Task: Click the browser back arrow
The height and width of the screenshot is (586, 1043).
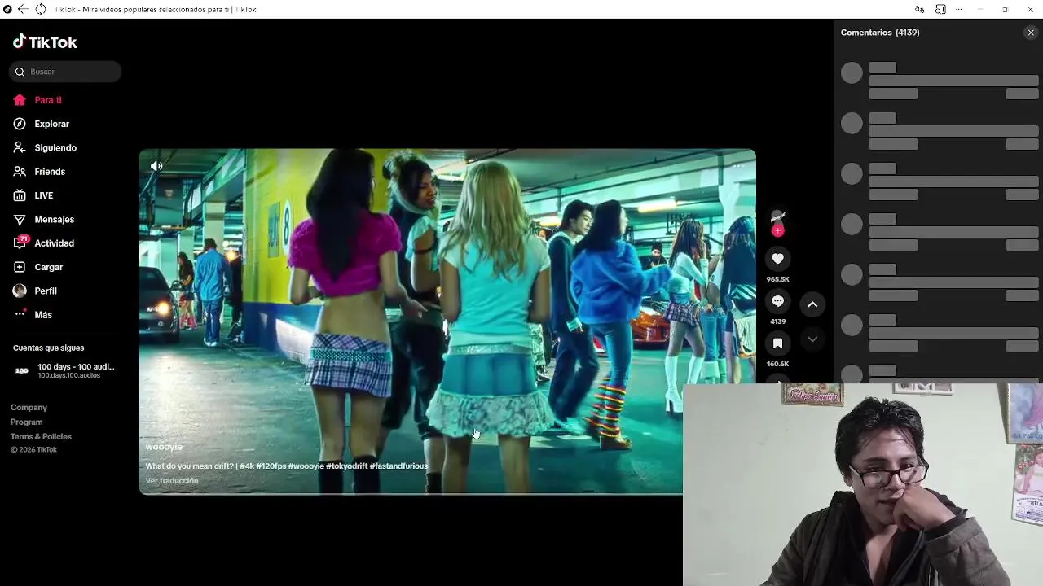Action: pos(23,9)
